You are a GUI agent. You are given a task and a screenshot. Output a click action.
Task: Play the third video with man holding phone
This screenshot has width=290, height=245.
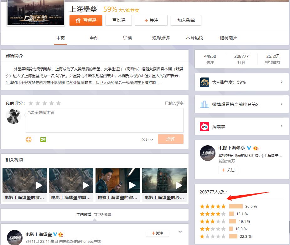(x=118, y=180)
